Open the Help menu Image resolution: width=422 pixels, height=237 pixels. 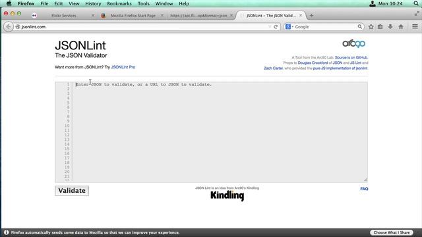coord(184,3)
